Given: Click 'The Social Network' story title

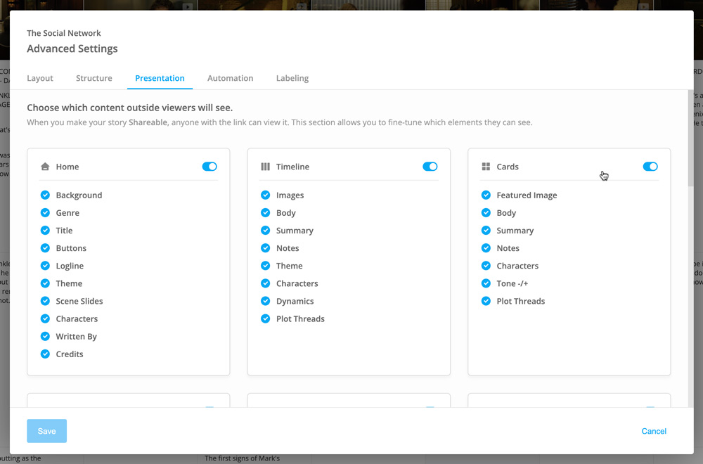Looking at the screenshot, I should coord(64,33).
